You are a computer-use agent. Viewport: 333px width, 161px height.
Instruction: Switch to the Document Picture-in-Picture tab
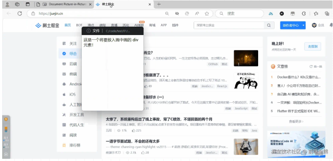pyautogui.click(x=65, y=4)
